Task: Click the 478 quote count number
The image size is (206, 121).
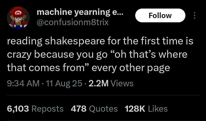Action: pos(78,109)
